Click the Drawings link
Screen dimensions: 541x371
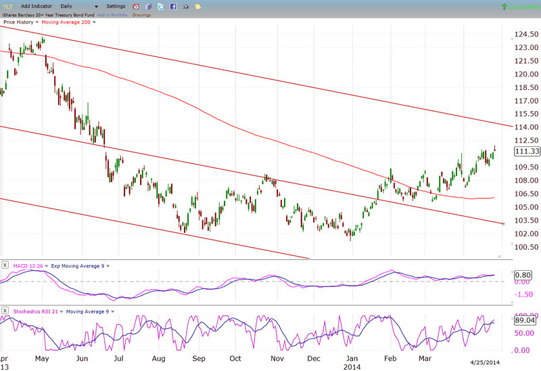(141, 14)
